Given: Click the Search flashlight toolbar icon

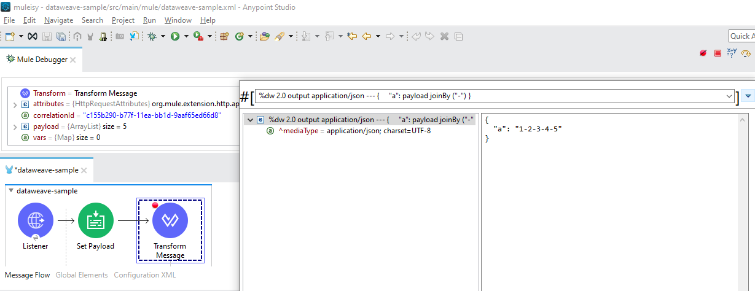Looking at the screenshot, I should (280, 37).
